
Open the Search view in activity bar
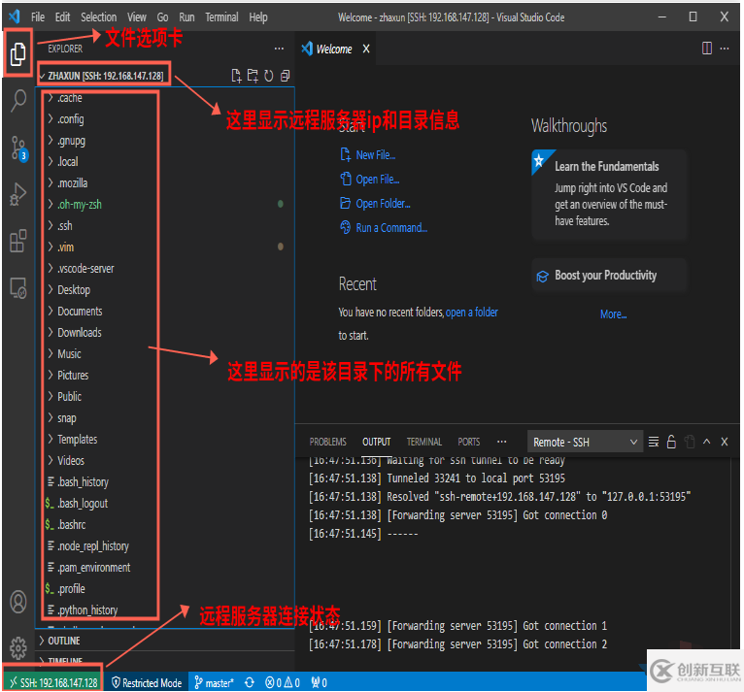[x=17, y=101]
